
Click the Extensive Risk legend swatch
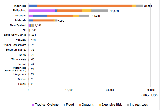click(x=100, y=105)
